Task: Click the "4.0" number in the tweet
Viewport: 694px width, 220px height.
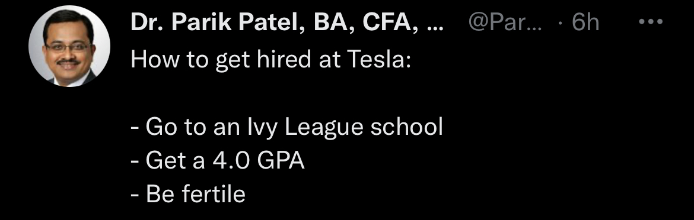Action: [x=231, y=161]
